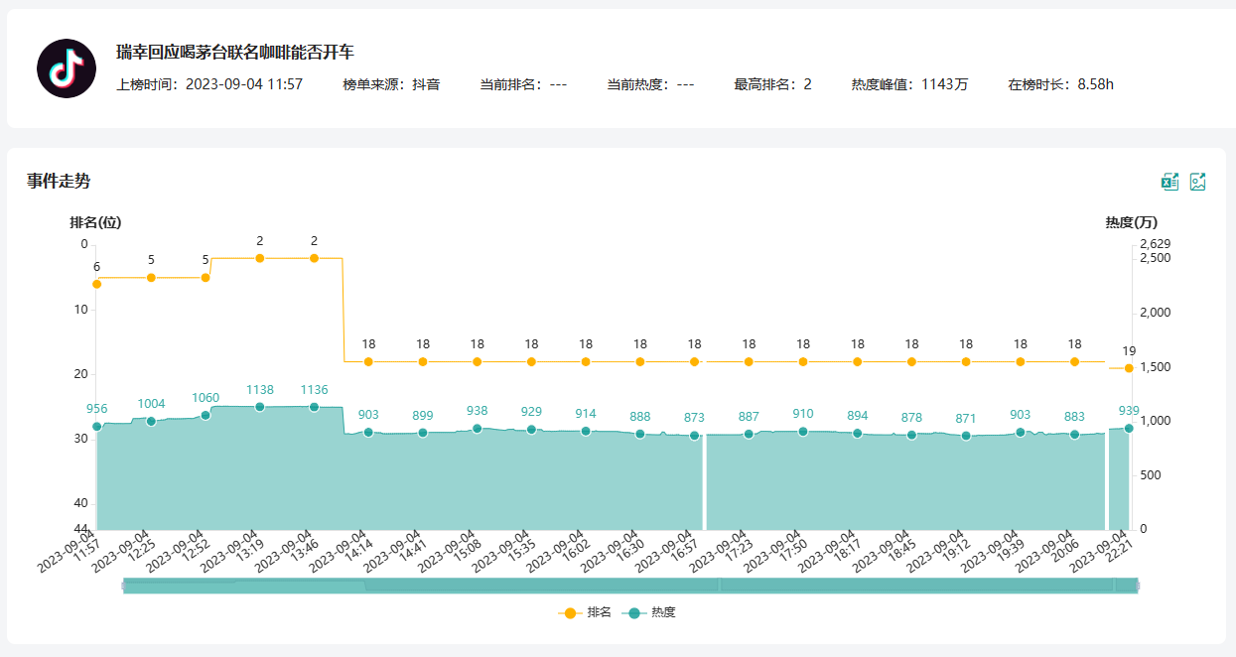Click the middle of the time range slider
This screenshot has width=1236, height=657.
coord(630,587)
